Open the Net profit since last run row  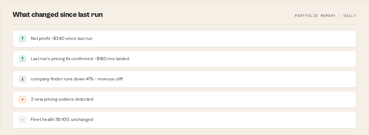[184, 39]
